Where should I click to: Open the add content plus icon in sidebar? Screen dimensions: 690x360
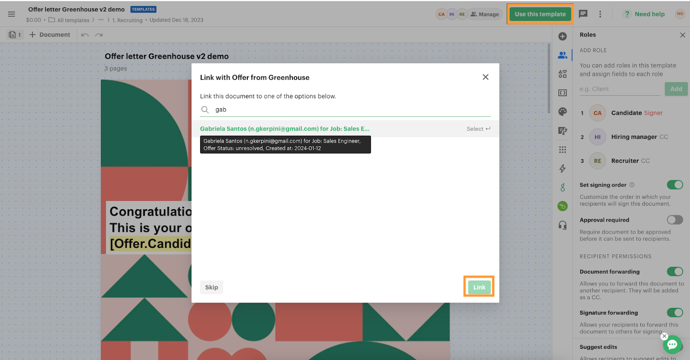click(x=562, y=36)
